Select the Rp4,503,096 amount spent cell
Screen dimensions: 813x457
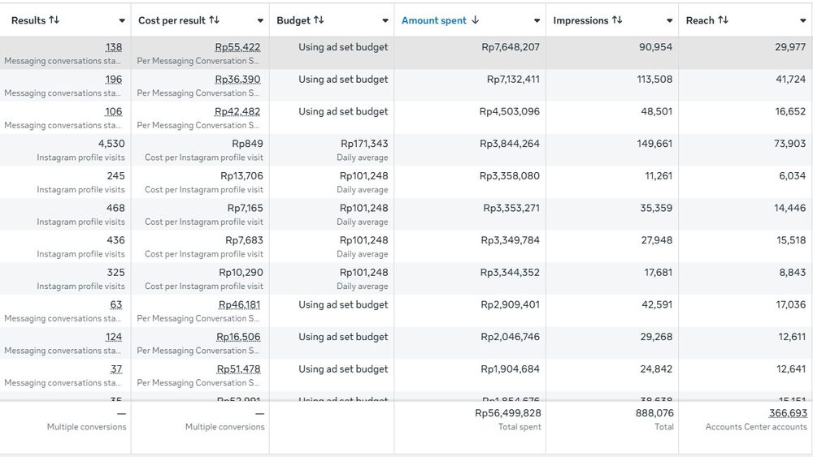point(470,118)
